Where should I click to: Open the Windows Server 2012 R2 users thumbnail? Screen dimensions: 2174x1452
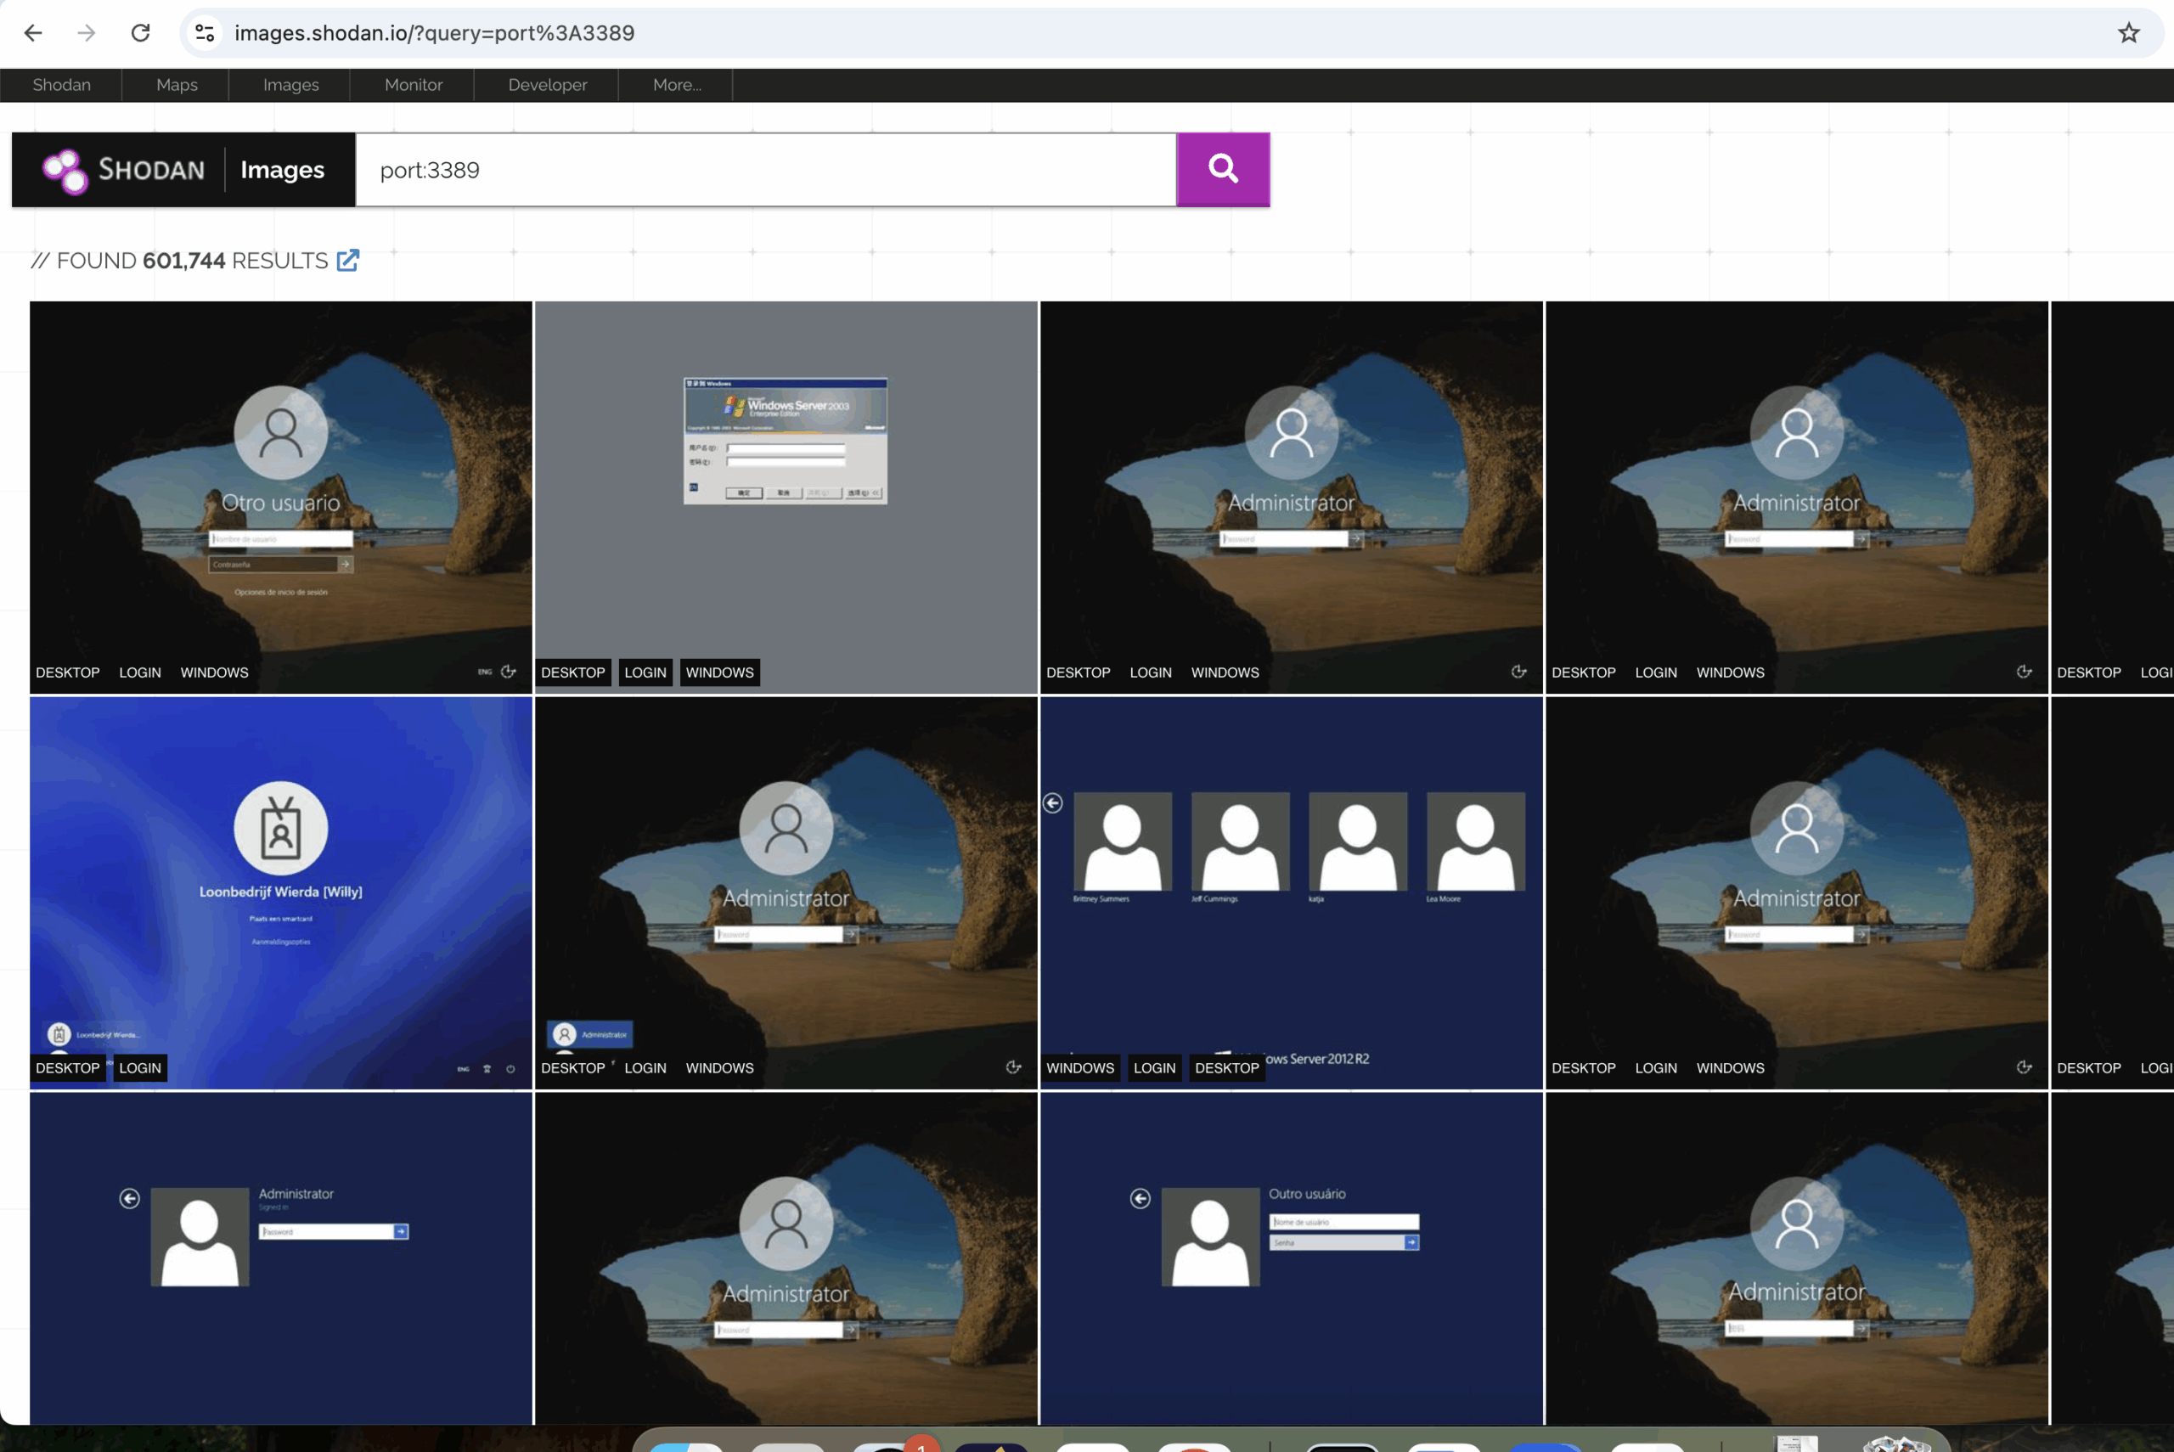pyautogui.click(x=1292, y=892)
